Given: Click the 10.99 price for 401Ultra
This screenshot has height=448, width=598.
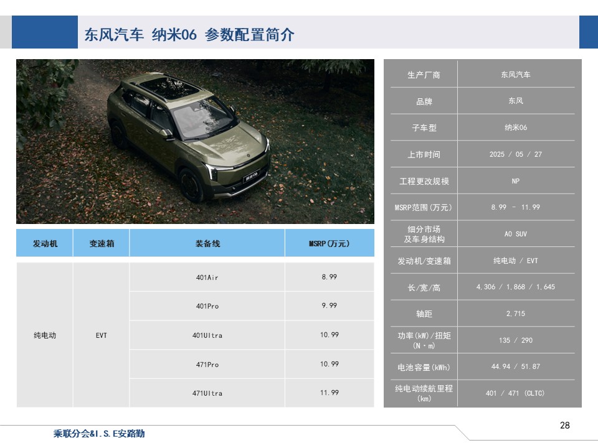Looking at the screenshot, I should point(330,335).
